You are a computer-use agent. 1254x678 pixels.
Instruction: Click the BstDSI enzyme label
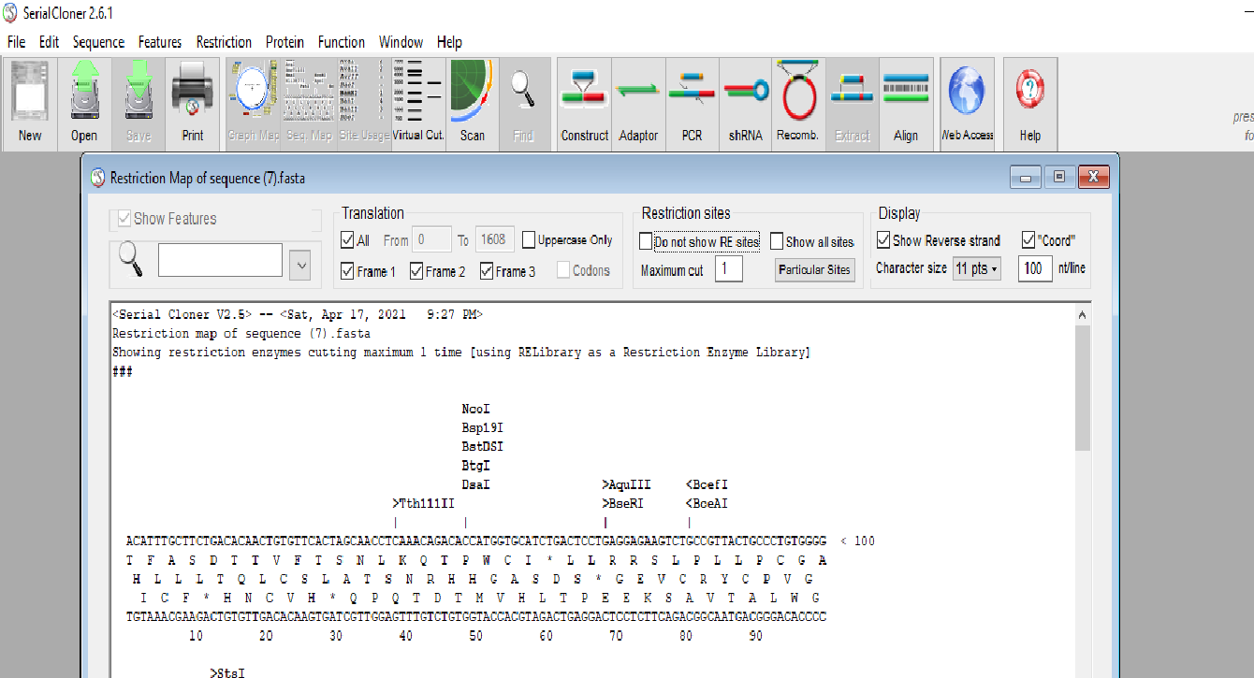[x=483, y=447]
